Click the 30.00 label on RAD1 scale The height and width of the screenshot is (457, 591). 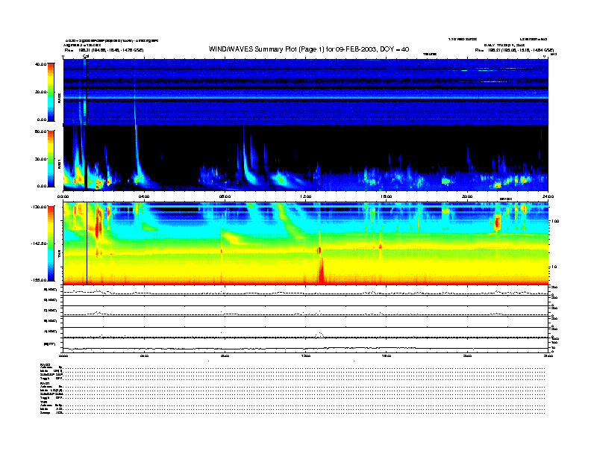click(40, 159)
